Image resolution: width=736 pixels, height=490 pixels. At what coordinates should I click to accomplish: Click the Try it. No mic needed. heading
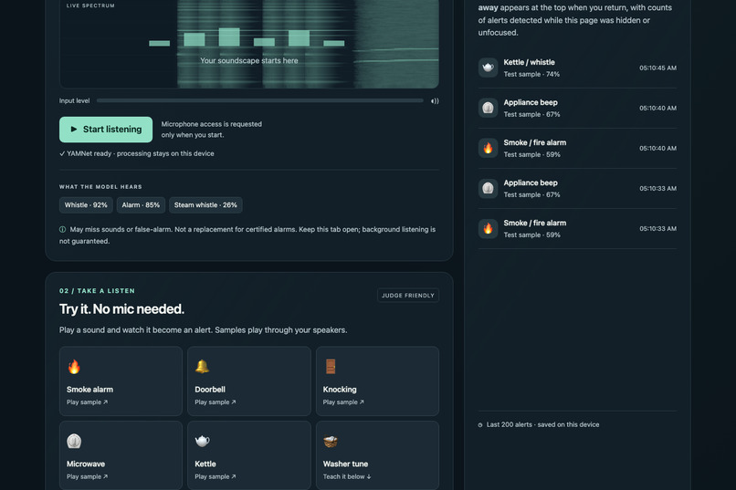121,309
